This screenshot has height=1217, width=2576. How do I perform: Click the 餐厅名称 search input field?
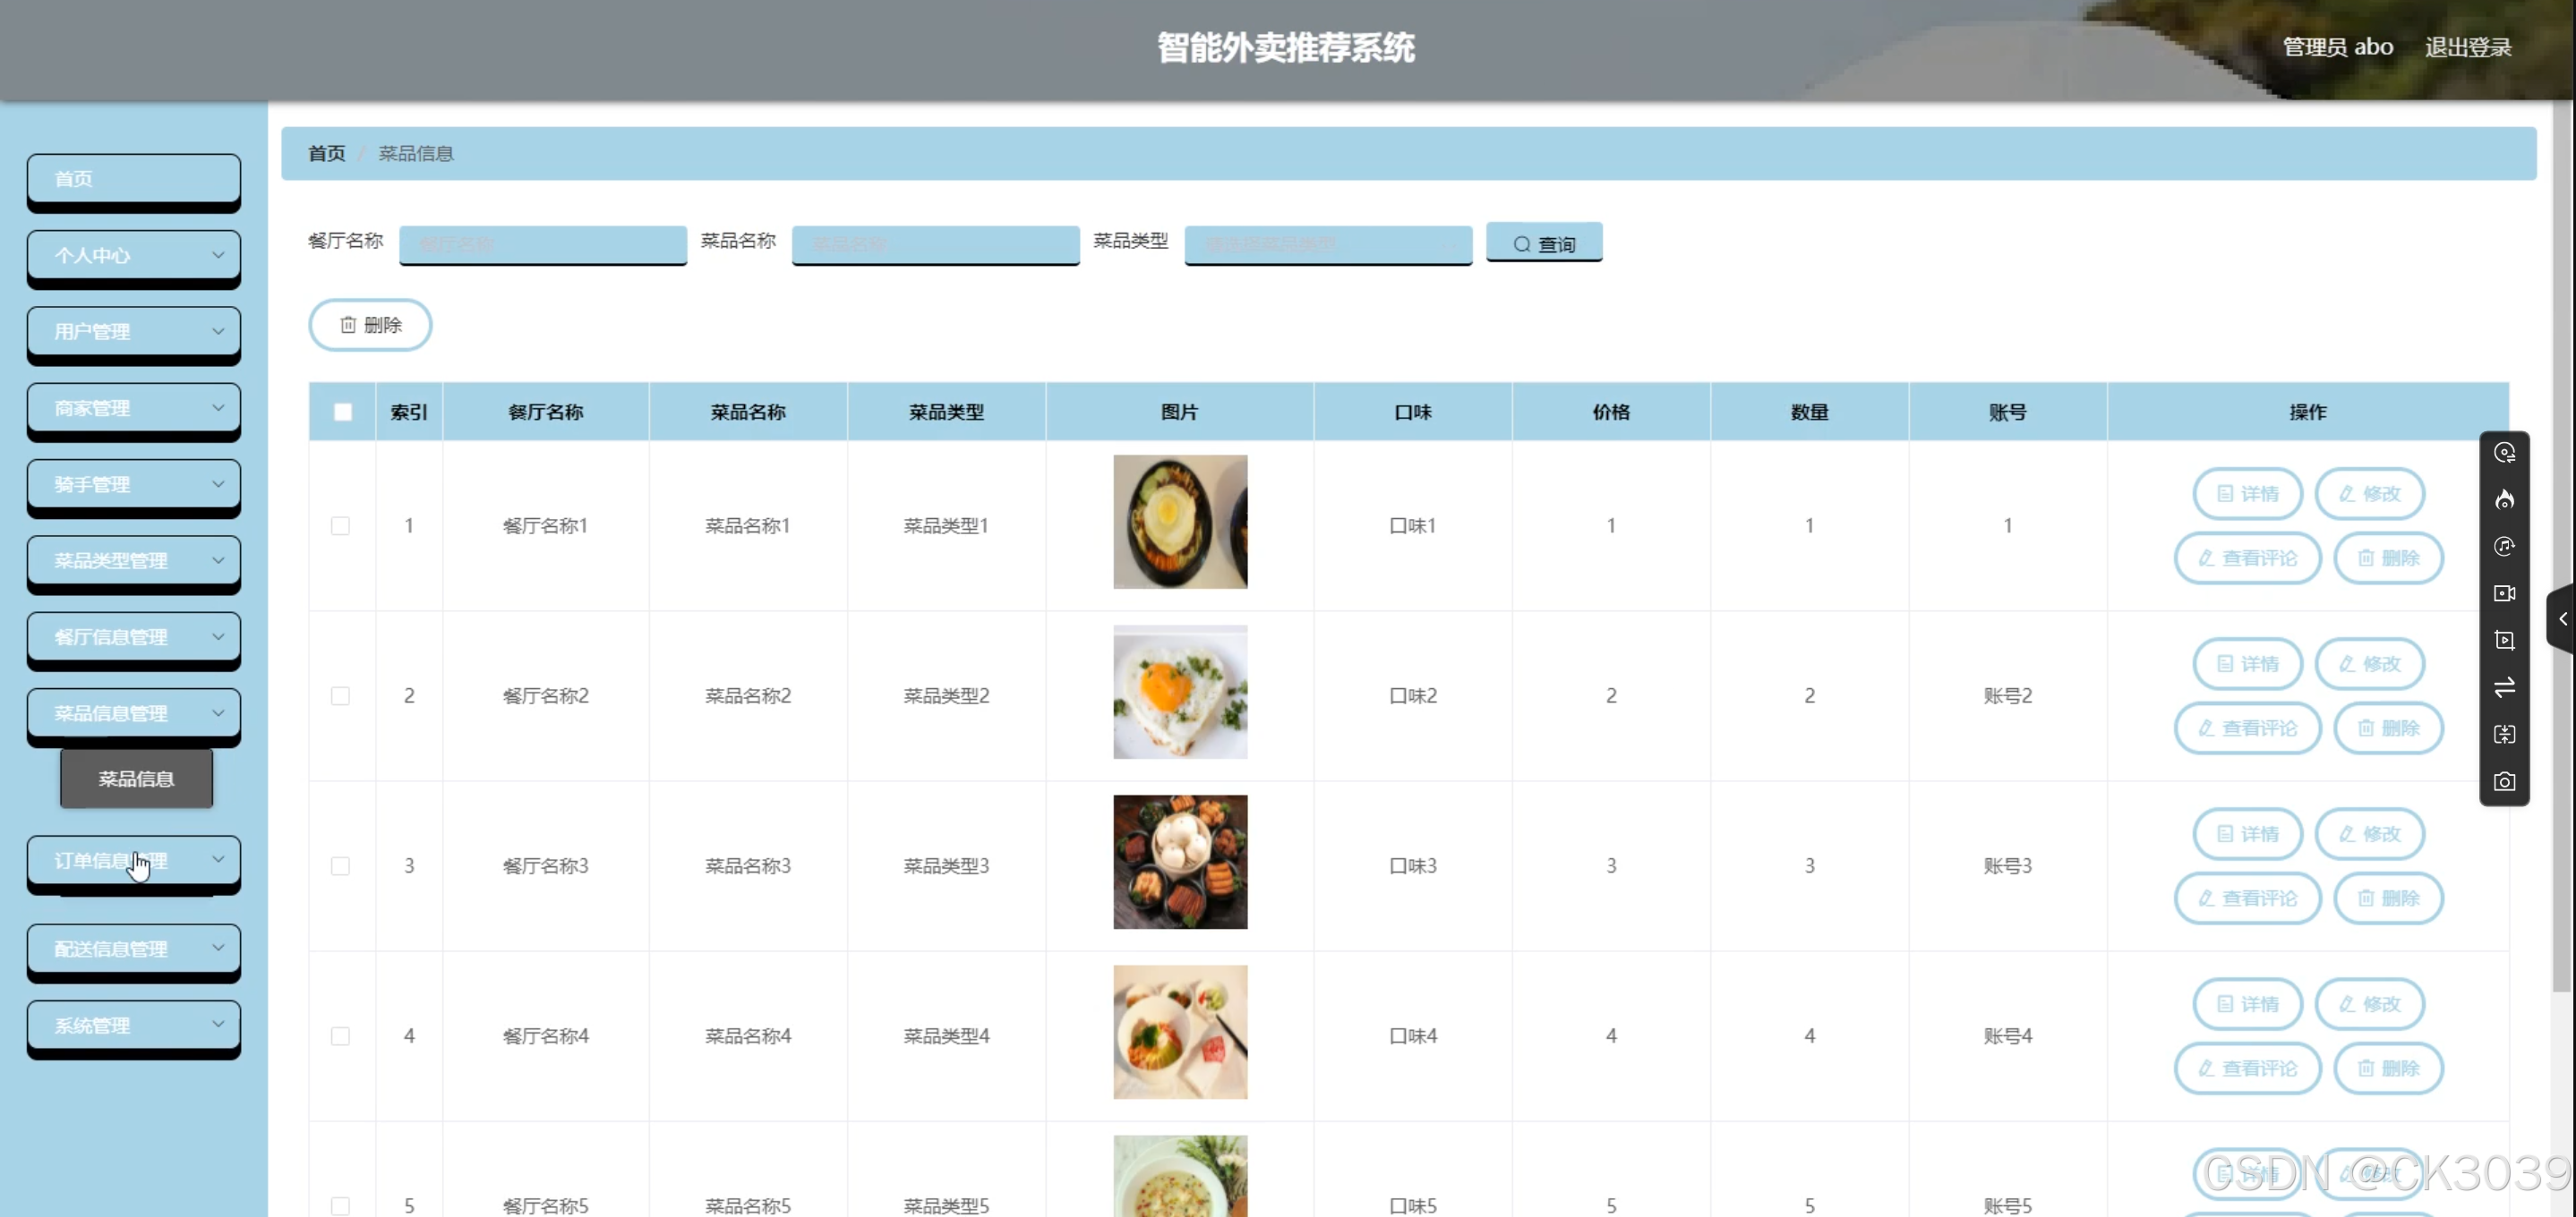pos(542,243)
